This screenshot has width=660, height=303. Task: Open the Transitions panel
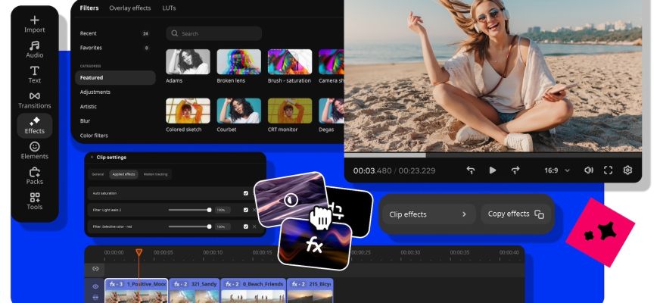tap(35, 100)
